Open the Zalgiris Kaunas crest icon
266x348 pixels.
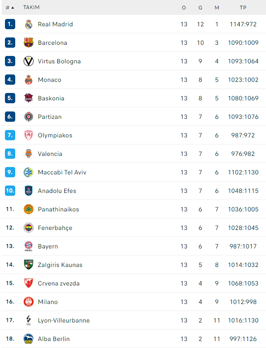click(x=28, y=264)
